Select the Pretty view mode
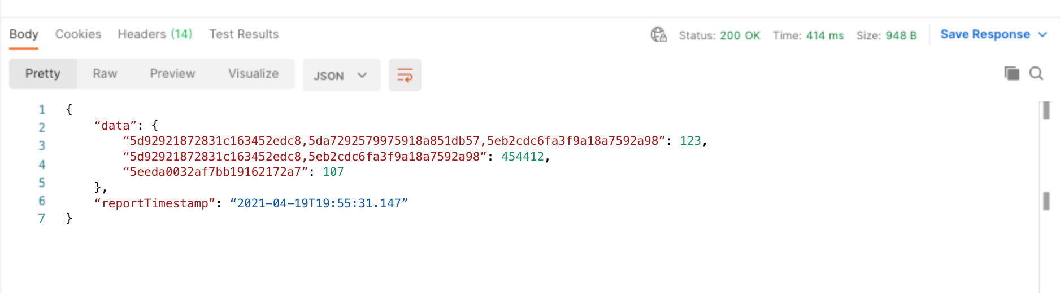The width and height of the screenshot is (1060, 293). [43, 74]
